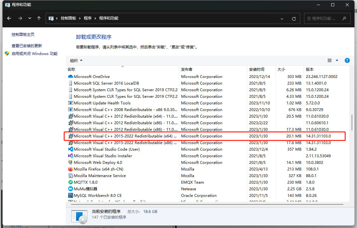Screen dimensions: 357x228
Task: Open the 程序 breadcrumb in address bar
Action: [87, 18]
